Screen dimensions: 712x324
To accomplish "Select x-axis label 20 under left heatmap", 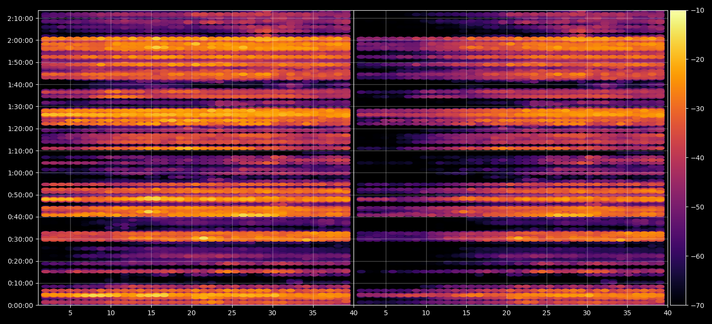I will pyautogui.click(x=192, y=312).
